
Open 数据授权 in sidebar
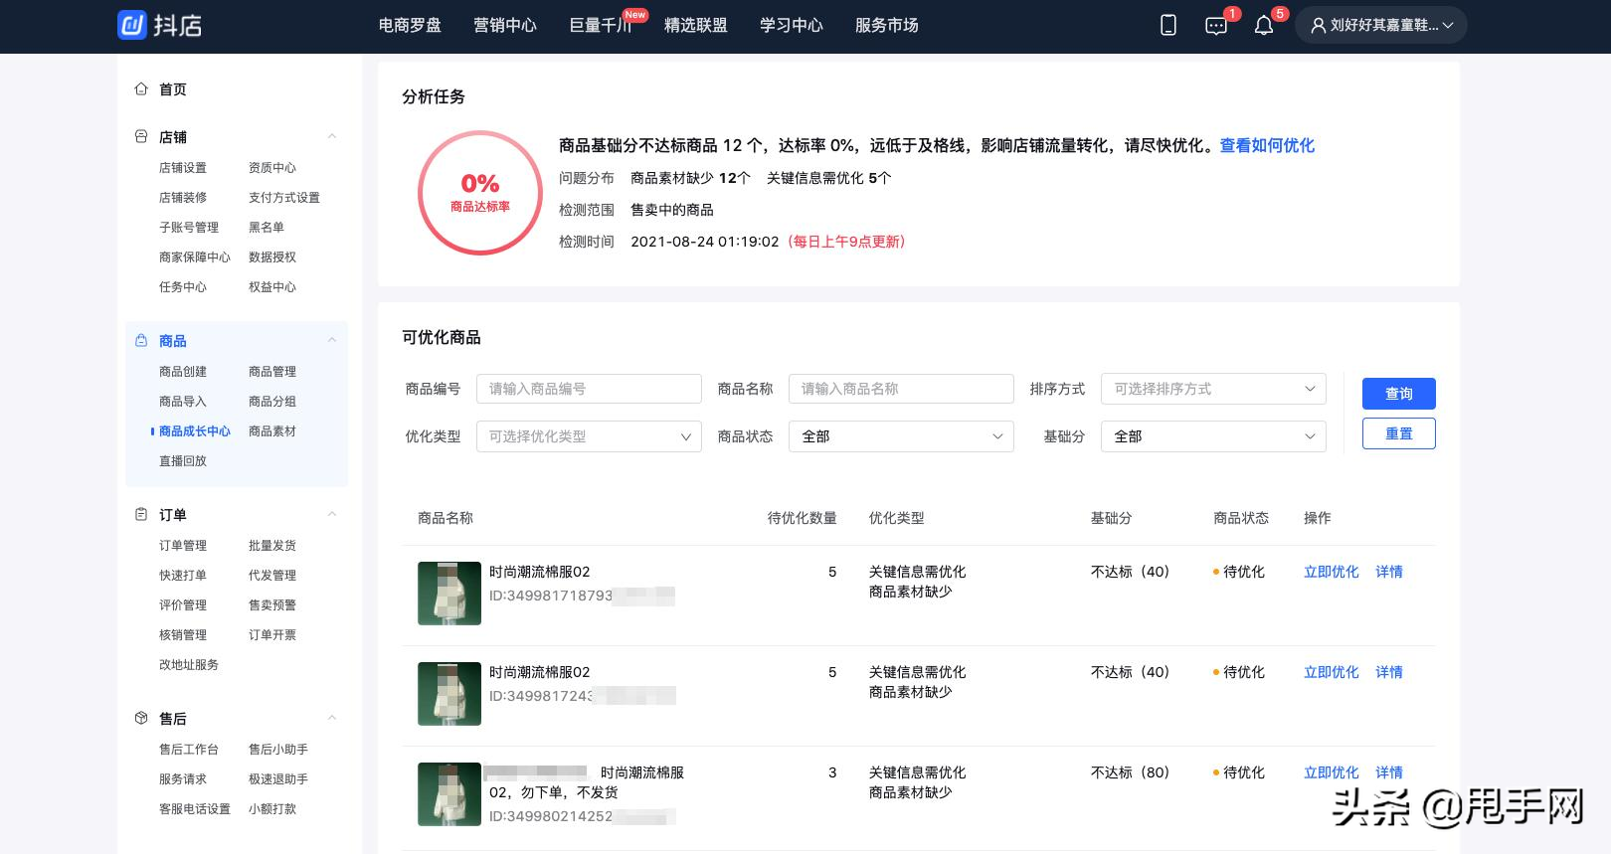coord(272,257)
